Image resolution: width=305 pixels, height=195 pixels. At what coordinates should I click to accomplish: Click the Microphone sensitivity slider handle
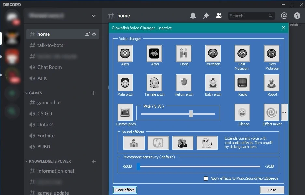(138, 166)
